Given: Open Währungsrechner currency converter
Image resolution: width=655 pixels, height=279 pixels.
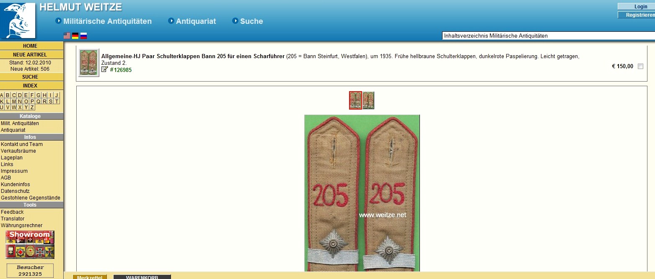Looking at the screenshot, I should (x=21, y=225).
